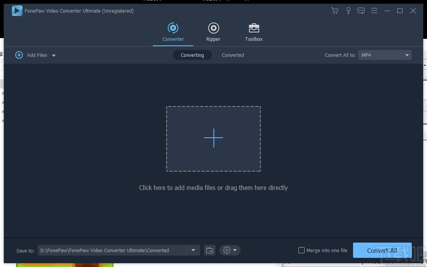Switch to the Ripper section
The height and width of the screenshot is (267, 427).
tap(213, 32)
